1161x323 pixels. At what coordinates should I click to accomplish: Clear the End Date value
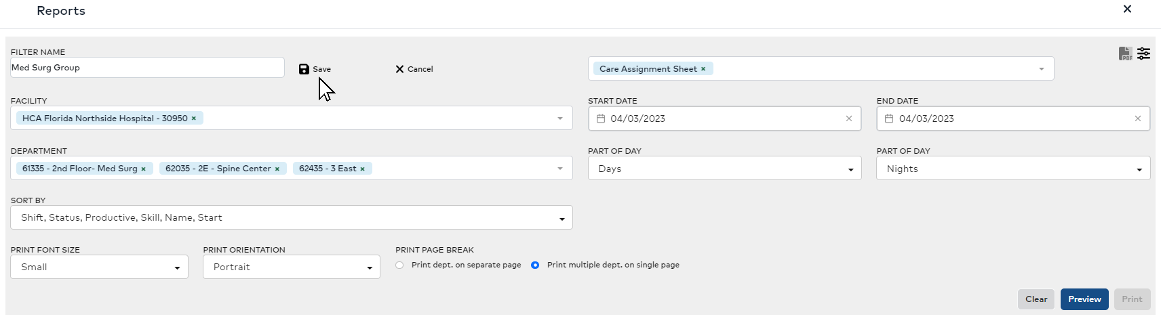[1137, 119]
